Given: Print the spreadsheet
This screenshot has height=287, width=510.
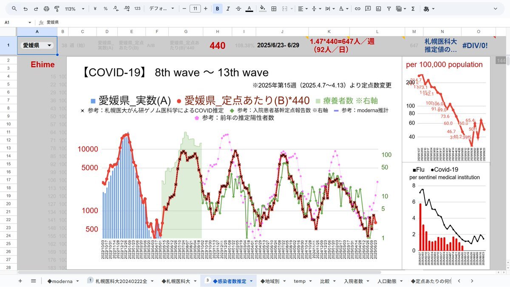Looking at the screenshot, I should 46,9.
